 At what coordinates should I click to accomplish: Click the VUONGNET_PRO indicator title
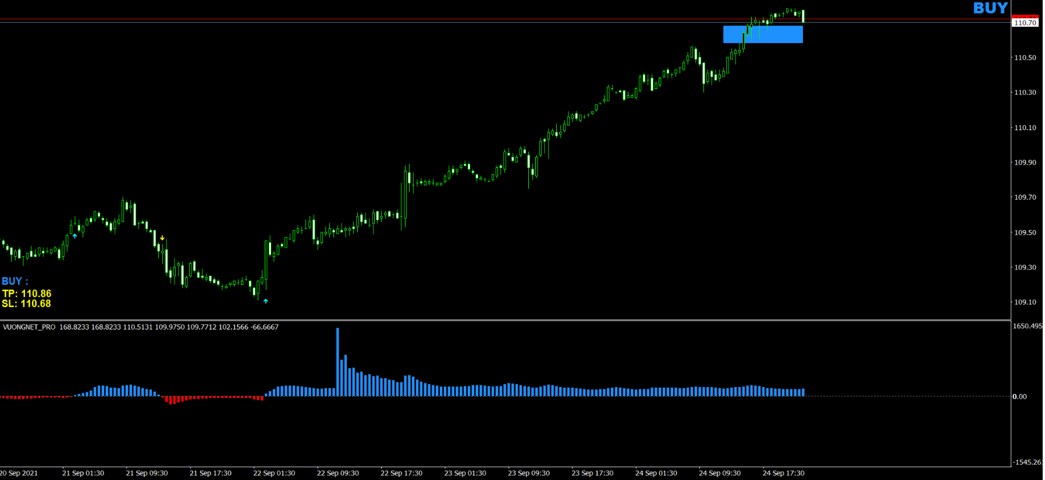click(x=29, y=327)
